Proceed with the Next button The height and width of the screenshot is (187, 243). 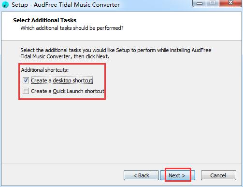point(177,175)
